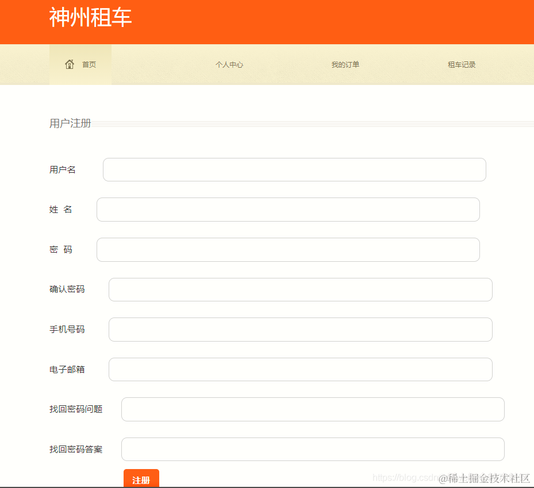Viewport: 534px width, 488px height.
Task: Submit with the orange 注册 button
Action: [141, 478]
